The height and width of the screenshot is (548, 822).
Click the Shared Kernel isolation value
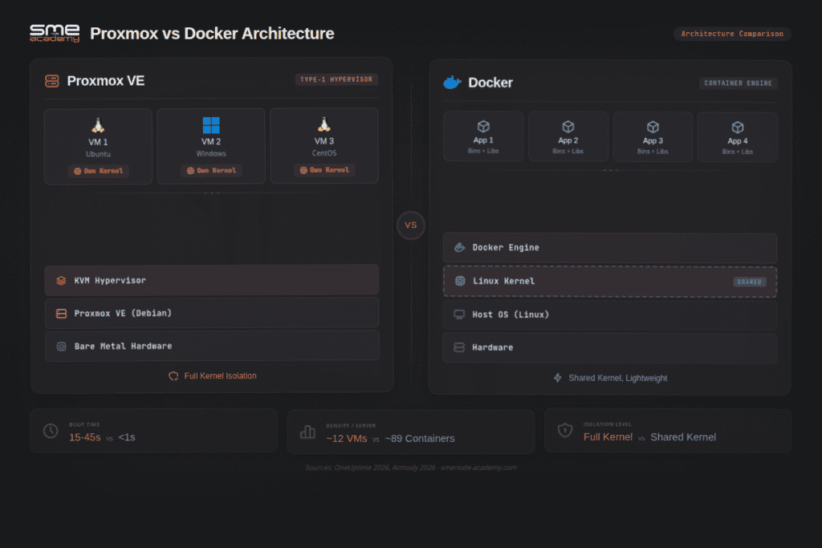pos(683,437)
